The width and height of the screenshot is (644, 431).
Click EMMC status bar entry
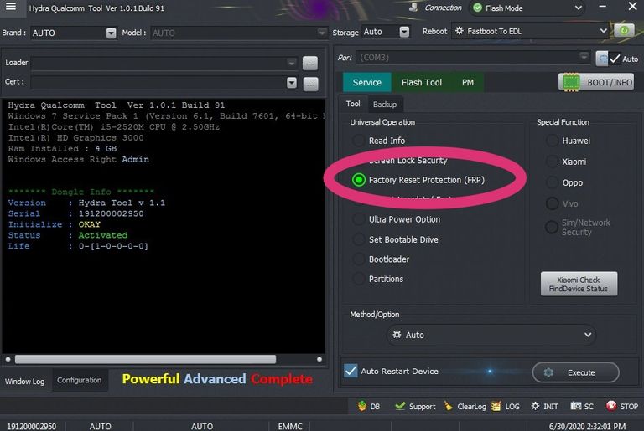290,426
